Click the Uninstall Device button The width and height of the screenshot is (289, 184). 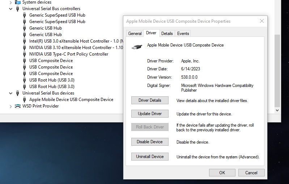150,157
